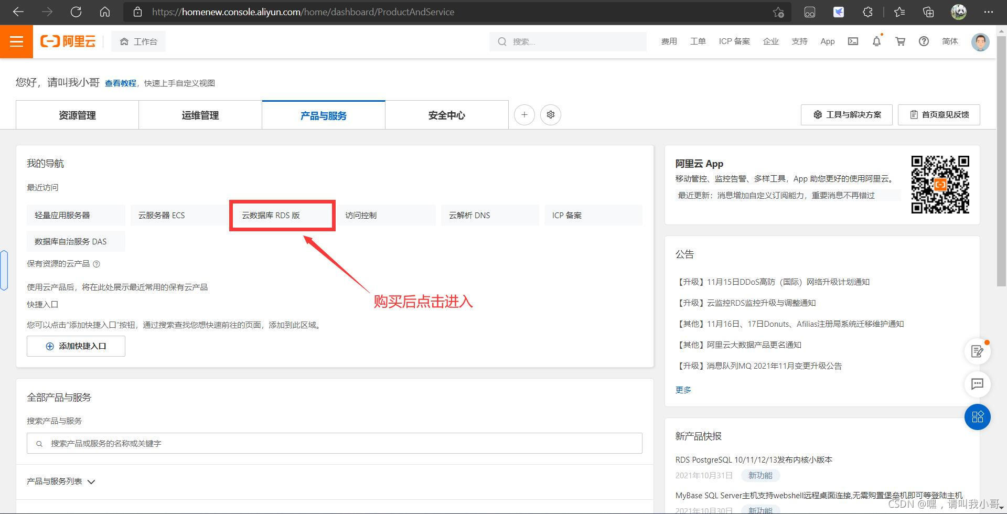The image size is (1007, 514).
Task: Open 数据库自治服务 DAS shortcut
Action: [x=76, y=241]
